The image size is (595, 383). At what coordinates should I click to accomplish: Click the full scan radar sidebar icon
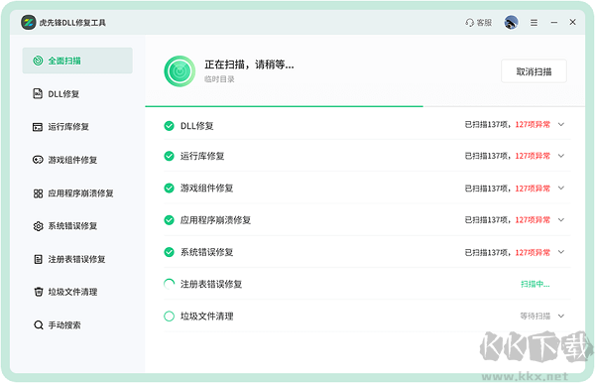38,61
